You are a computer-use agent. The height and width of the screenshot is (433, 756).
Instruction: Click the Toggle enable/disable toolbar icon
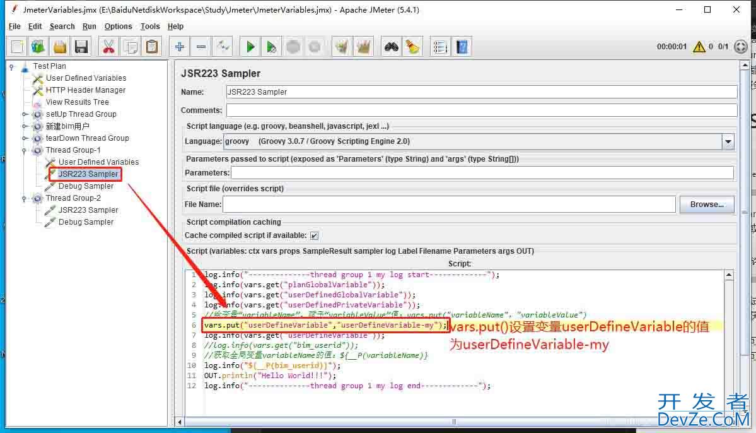click(223, 47)
